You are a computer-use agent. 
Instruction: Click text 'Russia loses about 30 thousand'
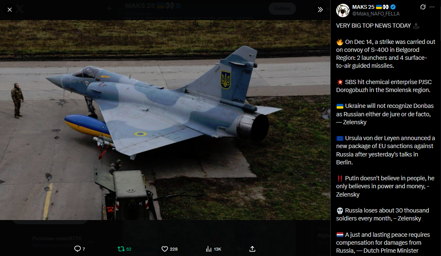(387, 210)
